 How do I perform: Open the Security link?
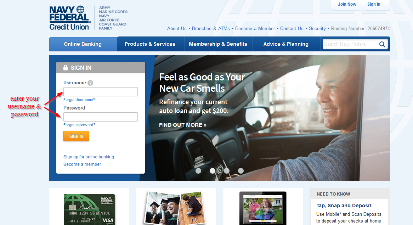pos(317,28)
